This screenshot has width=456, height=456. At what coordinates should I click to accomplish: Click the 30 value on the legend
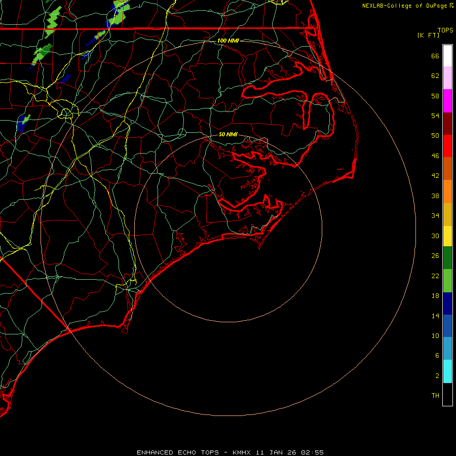coord(435,236)
